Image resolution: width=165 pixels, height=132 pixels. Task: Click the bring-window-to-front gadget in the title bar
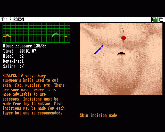point(161,20)
